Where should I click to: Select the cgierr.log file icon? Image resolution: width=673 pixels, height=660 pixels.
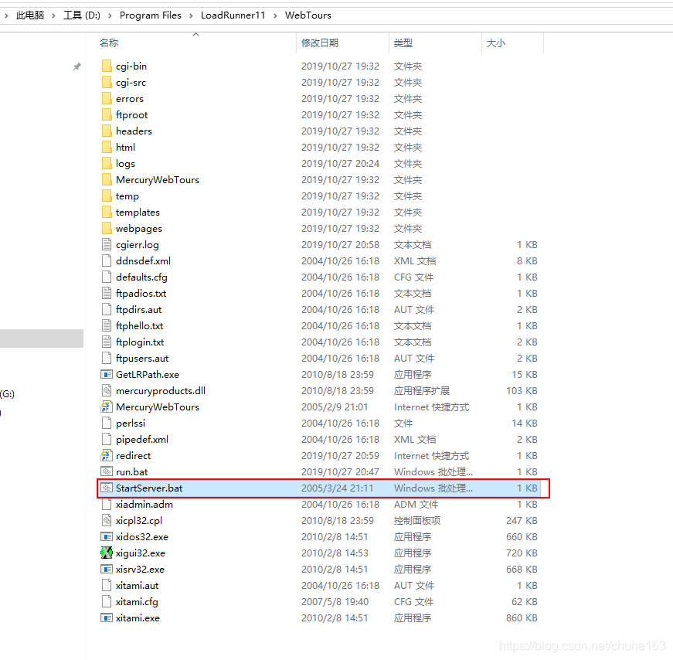pos(107,245)
